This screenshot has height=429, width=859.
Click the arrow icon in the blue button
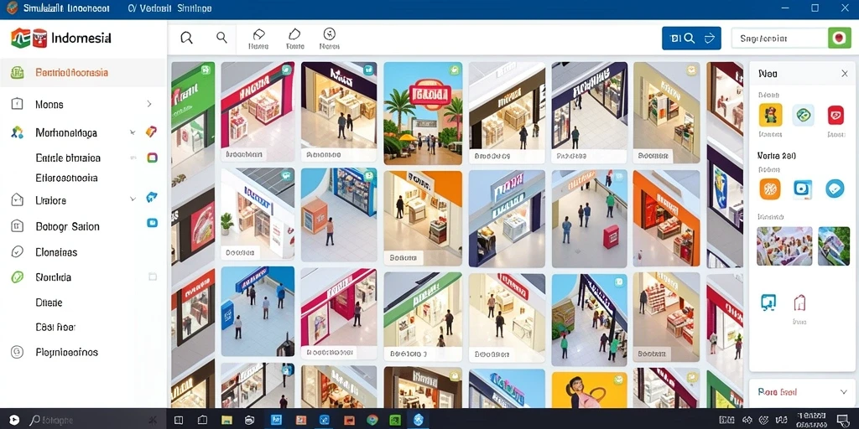pyautogui.click(x=709, y=39)
